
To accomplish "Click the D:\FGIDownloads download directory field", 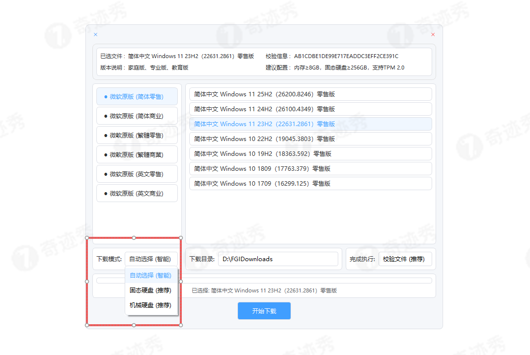I will tap(278, 259).
